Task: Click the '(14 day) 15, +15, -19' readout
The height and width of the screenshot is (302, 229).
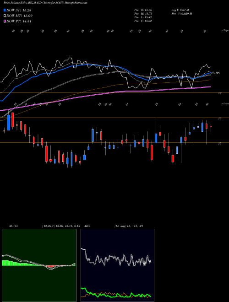Action: [129, 226]
